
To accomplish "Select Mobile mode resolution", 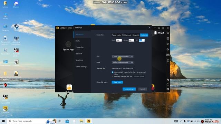I will 126,35.
